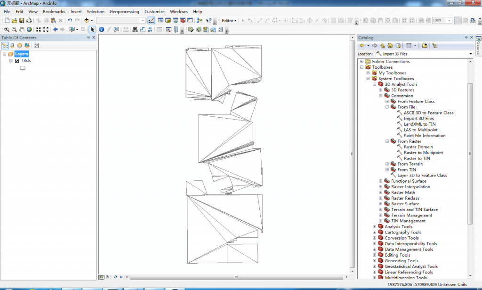
Task: List by selection in Table Of Contents
Action: pos(27,46)
